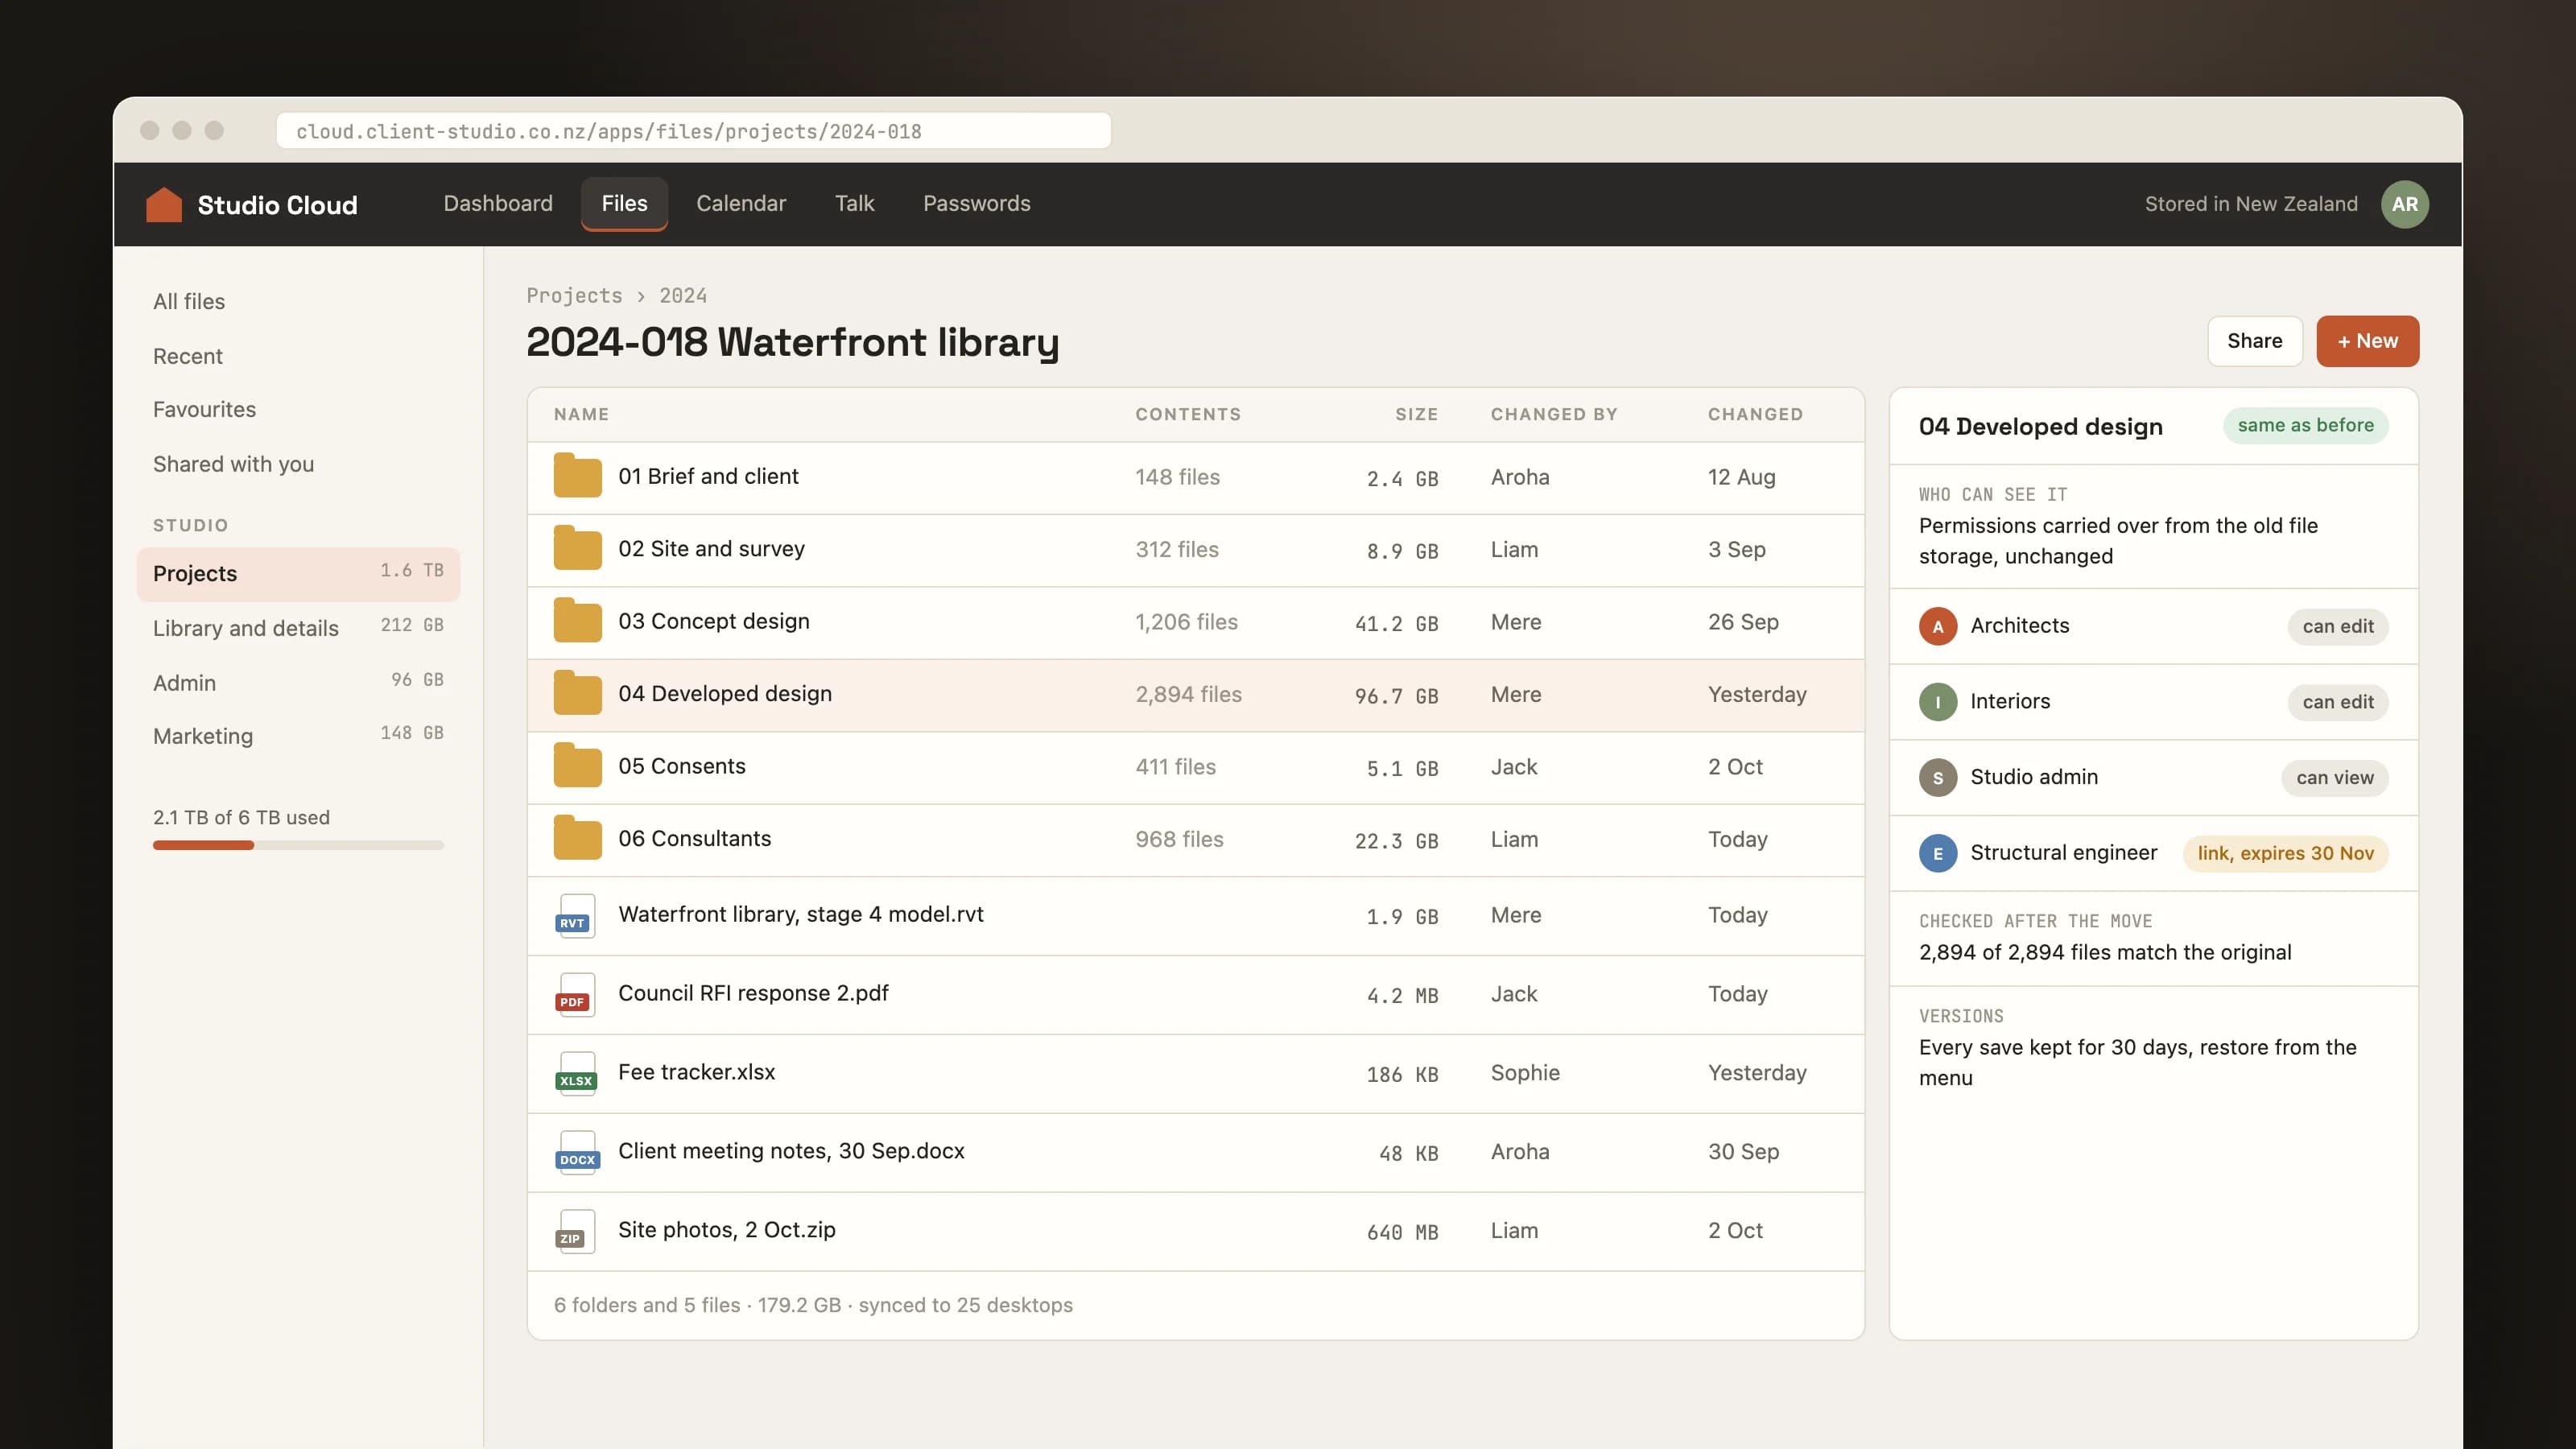Select Marketing in the sidebar
Image resolution: width=2576 pixels, height=1449 pixels.
click(298, 736)
